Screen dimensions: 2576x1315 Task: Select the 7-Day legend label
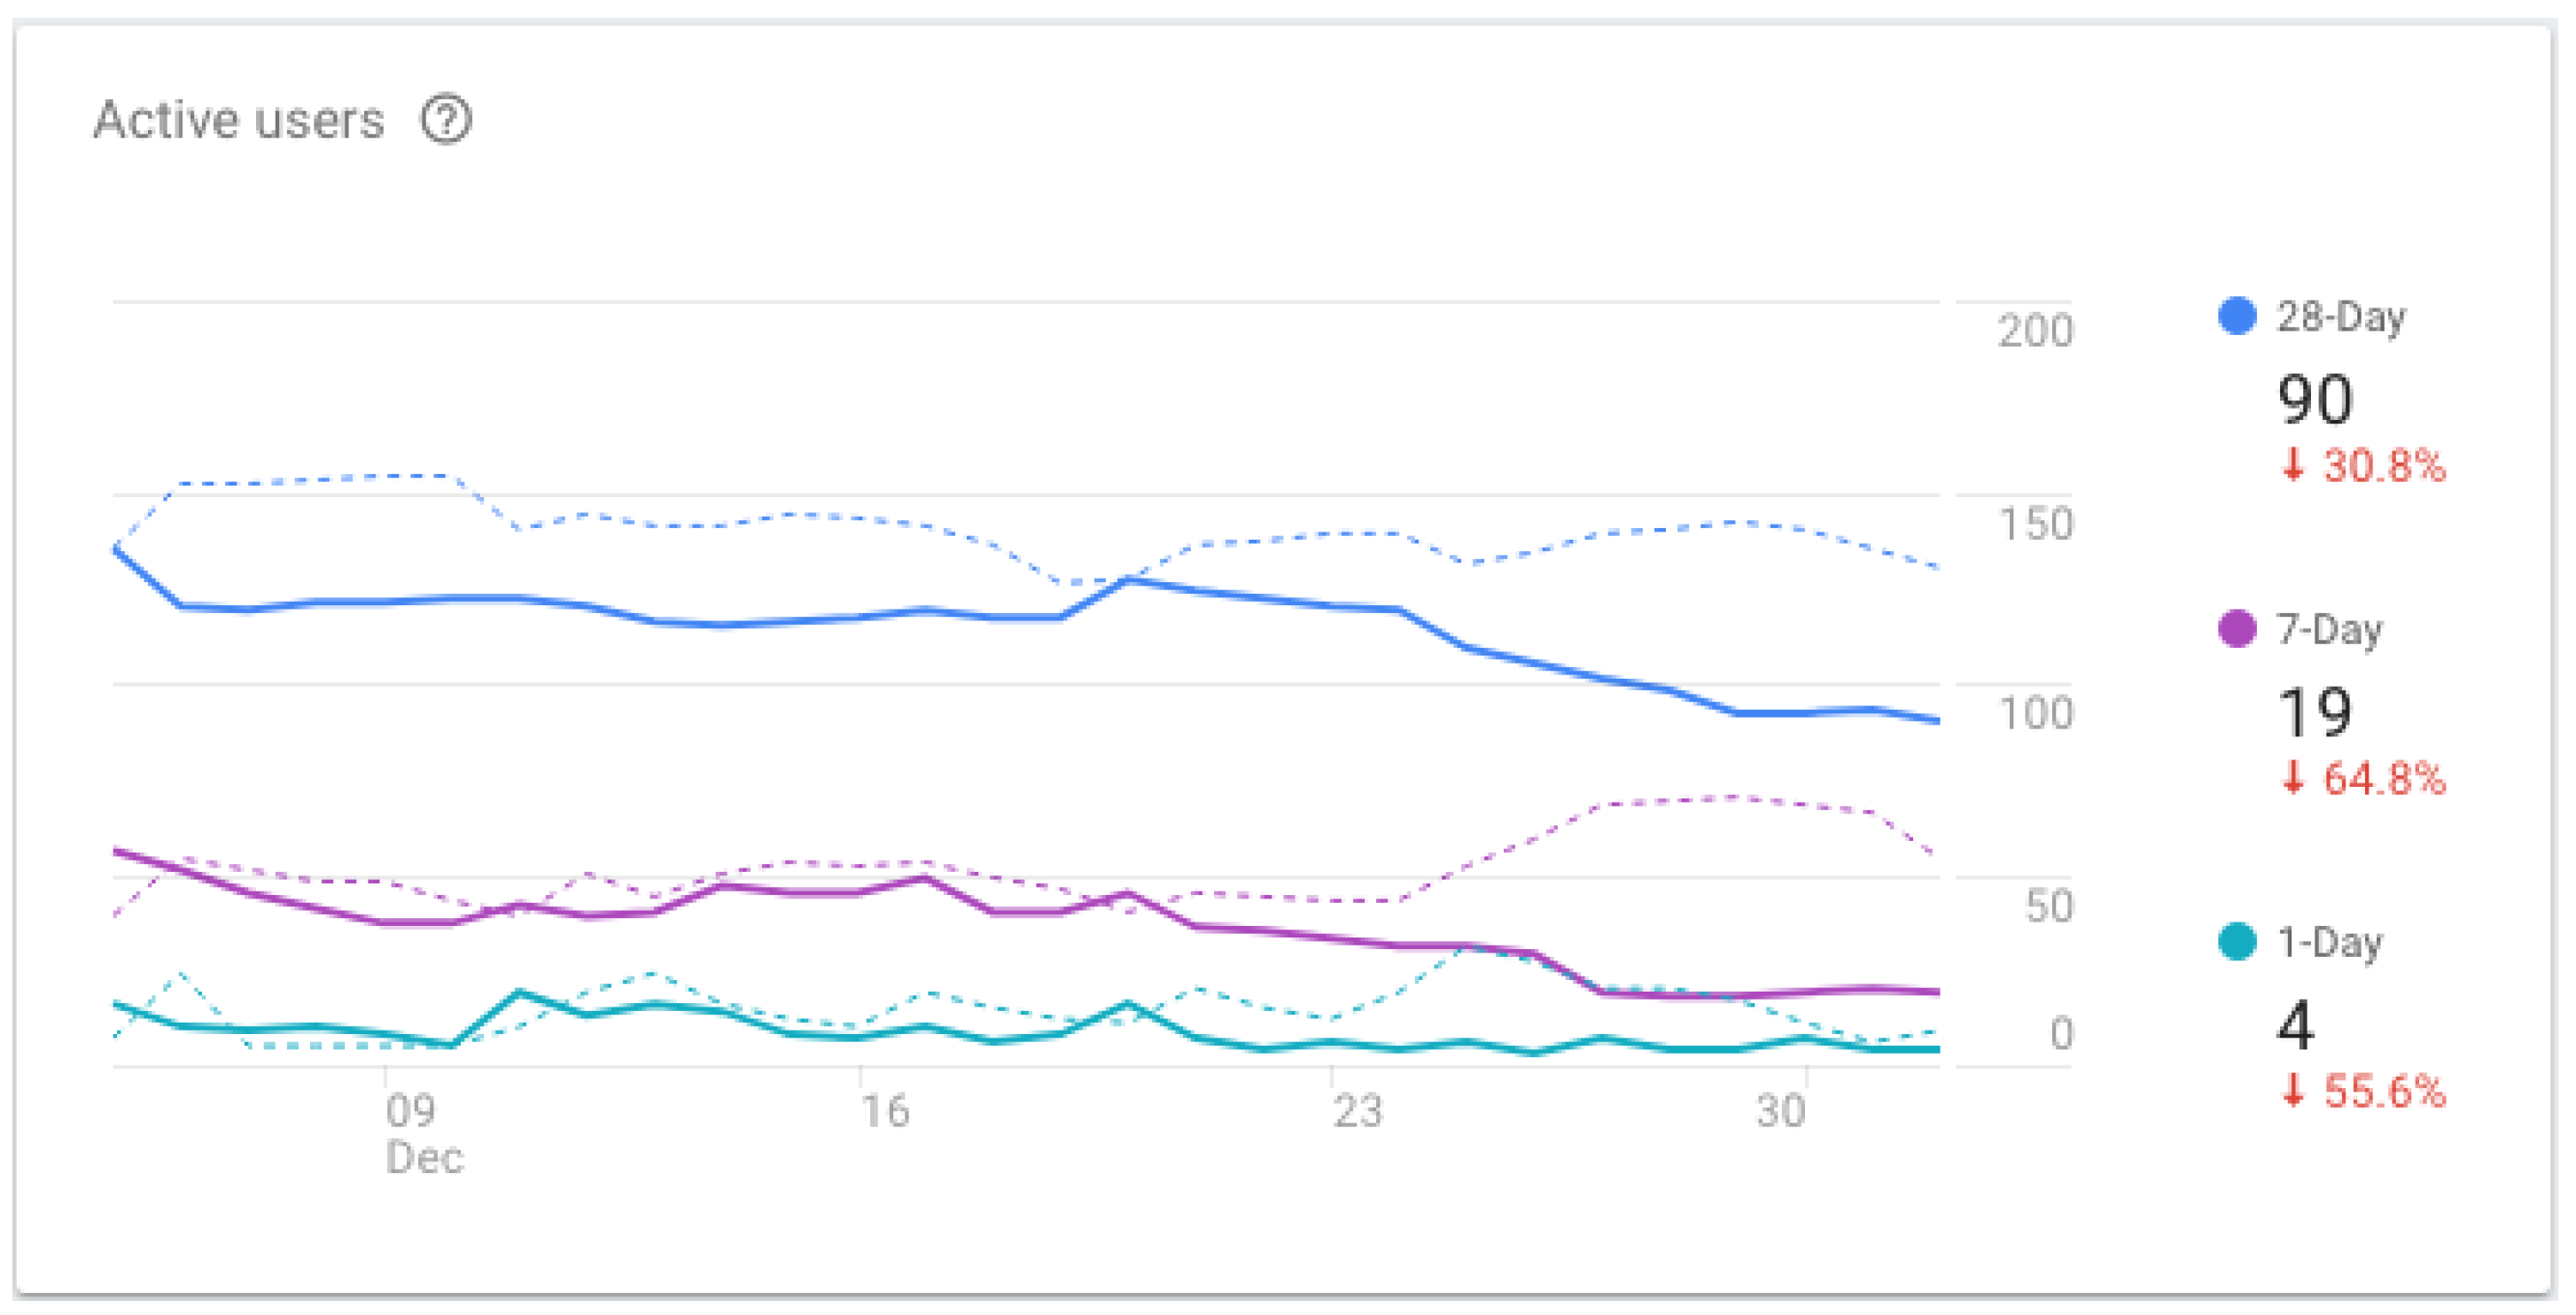[x=2329, y=630]
